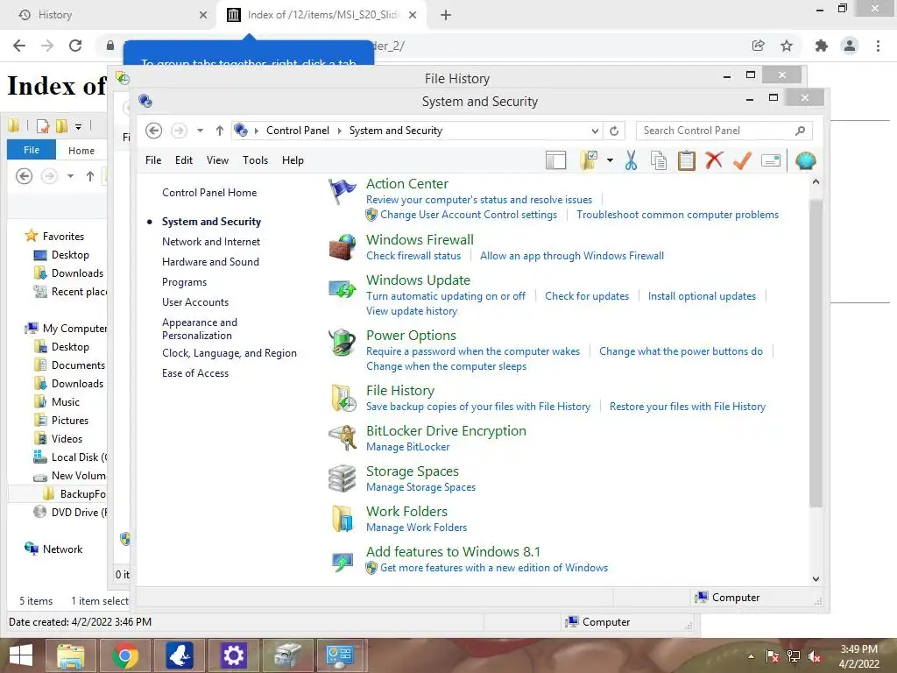The height and width of the screenshot is (673, 897).
Task: Click the BitLocker Drive Encryption key icon
Action: pyautogui.click(x=343, y=438)
